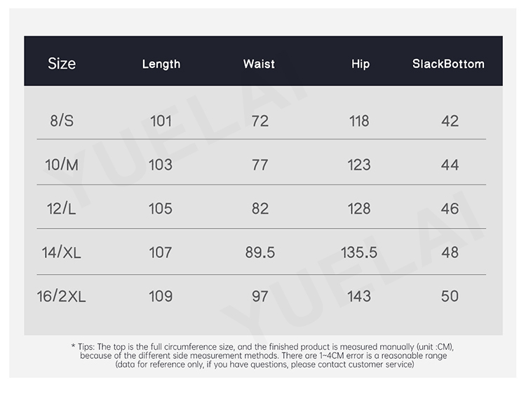Select the 12/L size row label
526x394 pixels.
(62, 208)
